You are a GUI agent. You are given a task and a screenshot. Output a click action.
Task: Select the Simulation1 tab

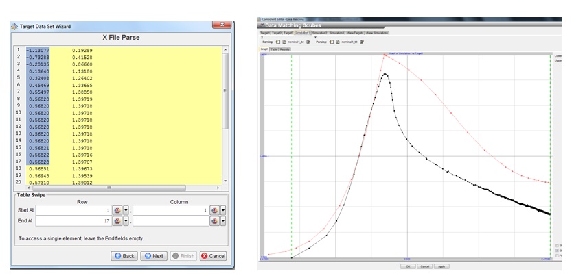(x=303, y=33)
